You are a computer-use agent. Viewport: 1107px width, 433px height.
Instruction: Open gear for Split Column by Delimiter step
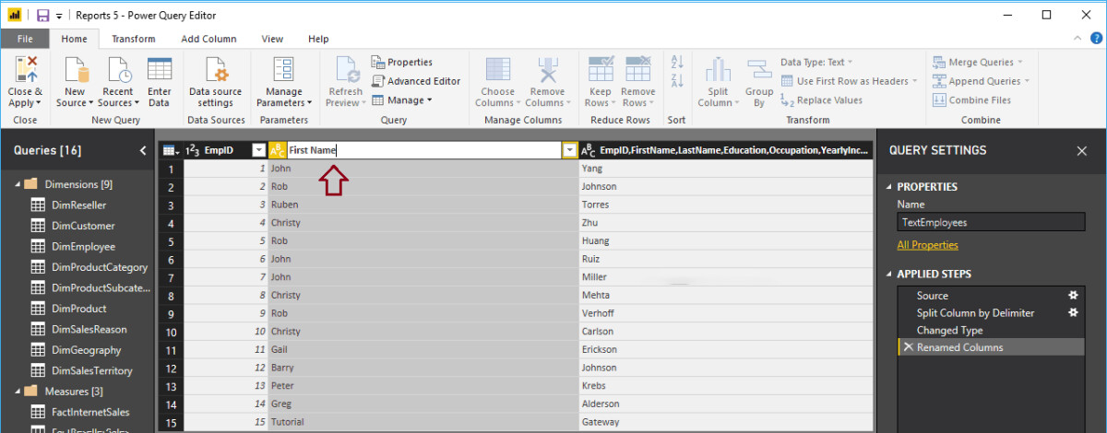click(1073, 312)
